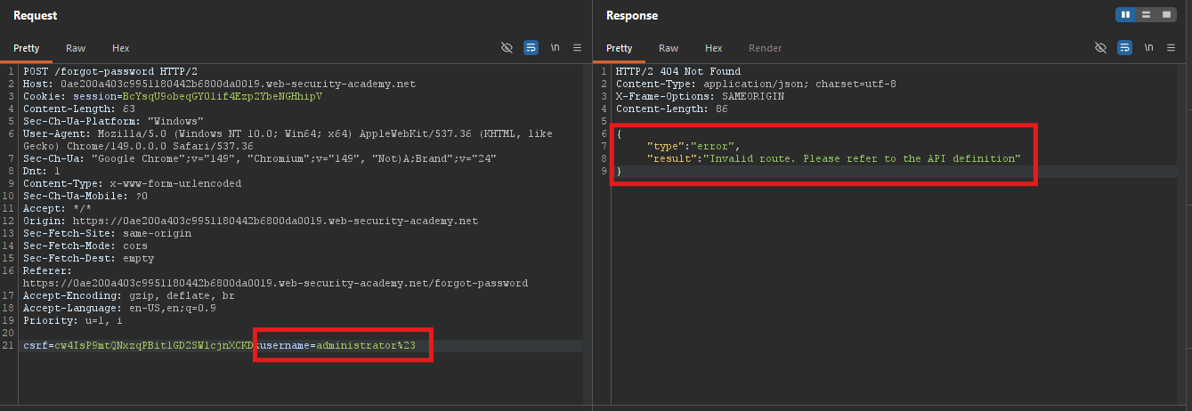Toggle hidden characters eye icon in Request

click(x=507, y=48)
